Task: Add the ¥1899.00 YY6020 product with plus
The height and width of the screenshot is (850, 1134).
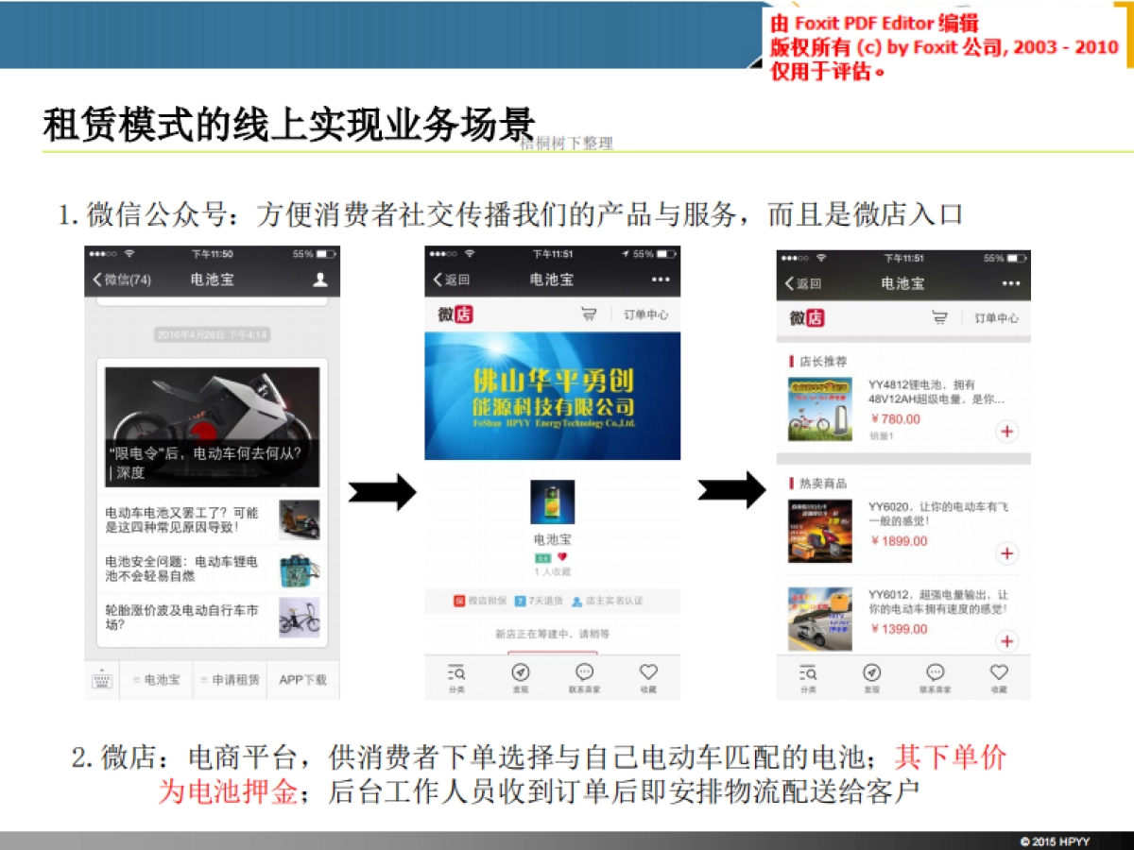Action: point(1006,553)
